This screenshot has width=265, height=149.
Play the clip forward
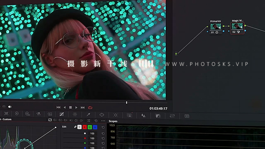(76, 107)
